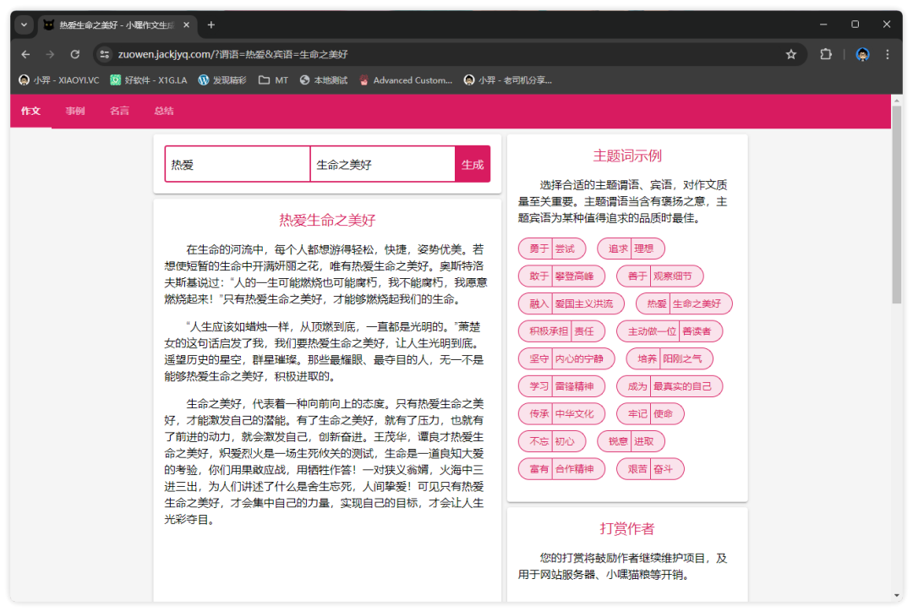Open the Chrome profile avatar
913x612 pixels.
[x=862, y=54]
